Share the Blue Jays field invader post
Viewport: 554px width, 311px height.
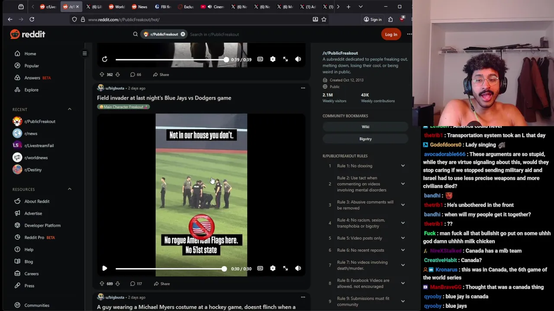point(161,284)
